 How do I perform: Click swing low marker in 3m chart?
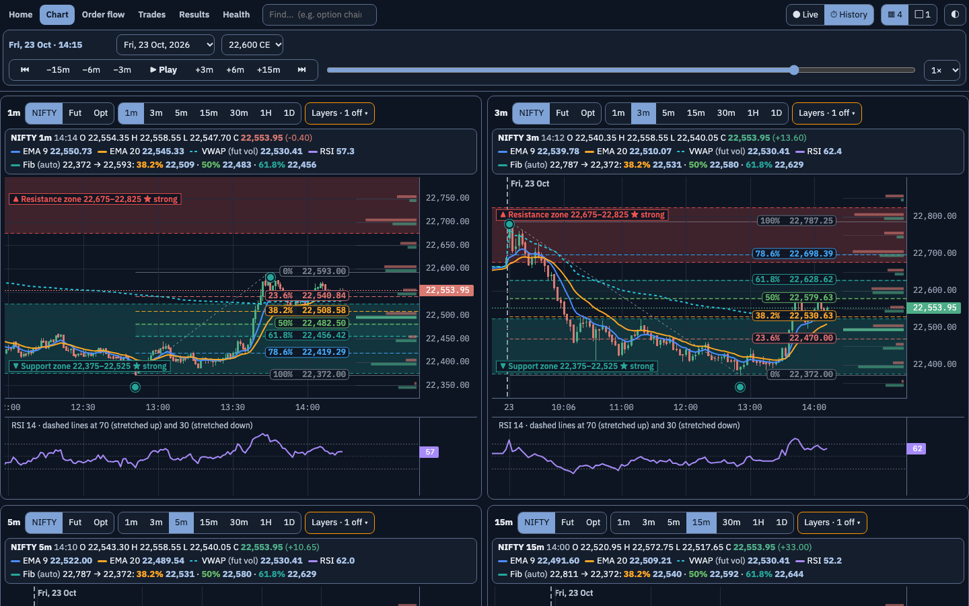(x=740, y=387)
